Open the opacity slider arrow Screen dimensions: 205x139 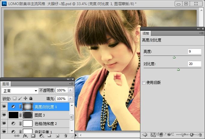[x=70, y=90]
